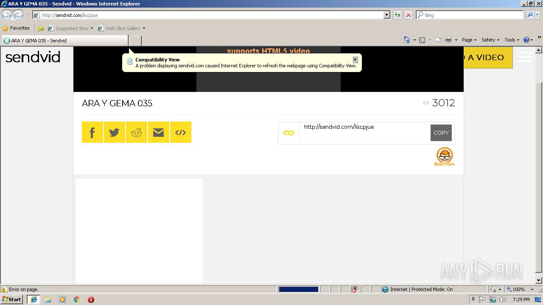Refresh the page

click(x=397, y=15)
